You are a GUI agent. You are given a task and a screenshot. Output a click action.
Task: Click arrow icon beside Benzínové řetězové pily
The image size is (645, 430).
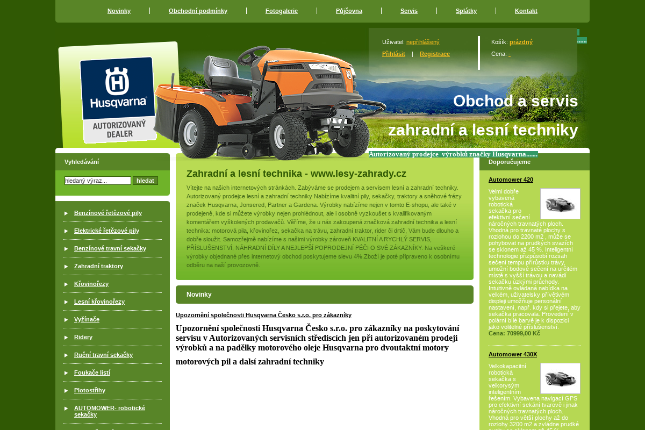(66, 213)
